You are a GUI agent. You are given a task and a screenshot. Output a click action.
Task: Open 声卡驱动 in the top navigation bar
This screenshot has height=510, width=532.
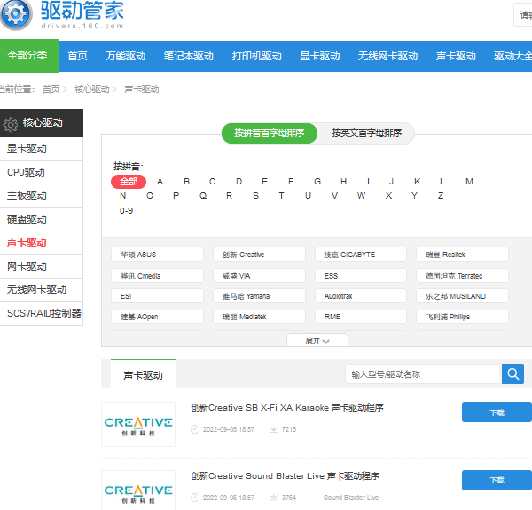456,56
